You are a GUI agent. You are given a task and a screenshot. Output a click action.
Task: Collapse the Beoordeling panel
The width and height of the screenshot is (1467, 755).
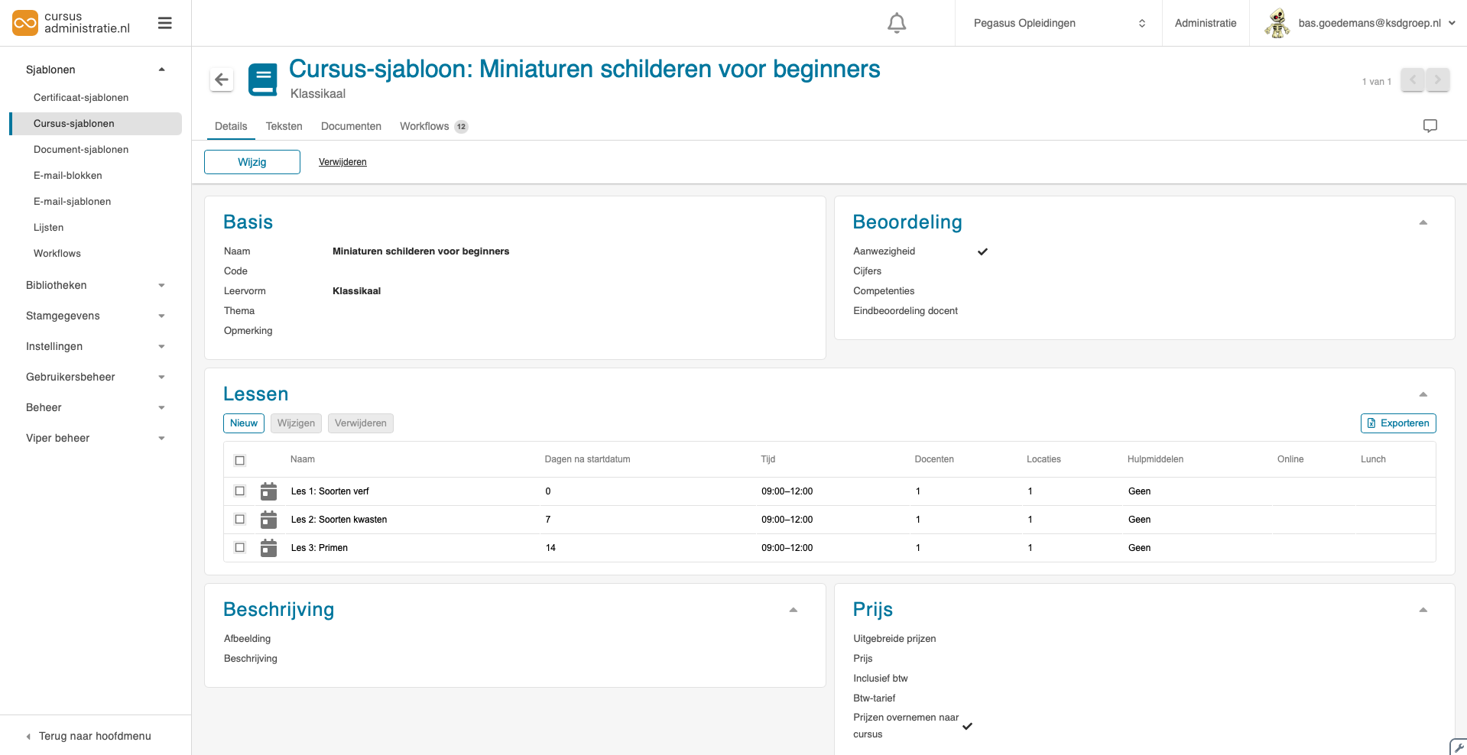(x=1423, y=222)
